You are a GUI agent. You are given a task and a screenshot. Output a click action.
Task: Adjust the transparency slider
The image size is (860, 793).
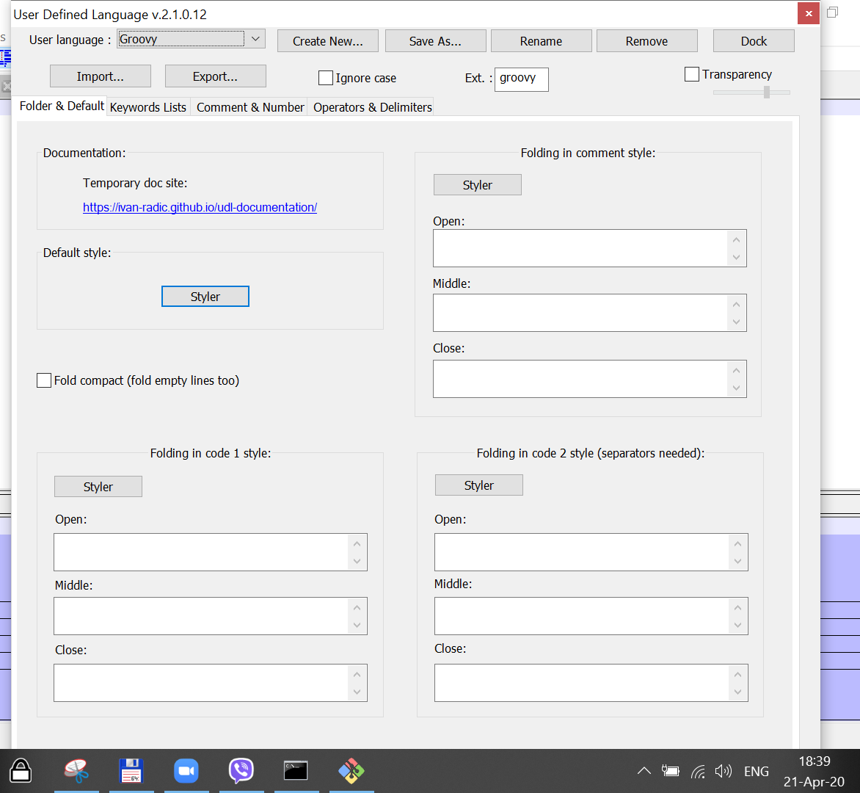coord(766,92)
